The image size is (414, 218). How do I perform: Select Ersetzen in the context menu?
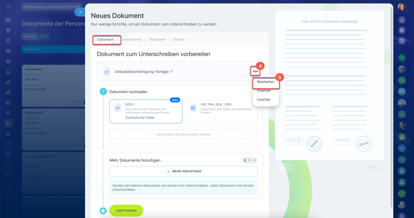(264, 91)
